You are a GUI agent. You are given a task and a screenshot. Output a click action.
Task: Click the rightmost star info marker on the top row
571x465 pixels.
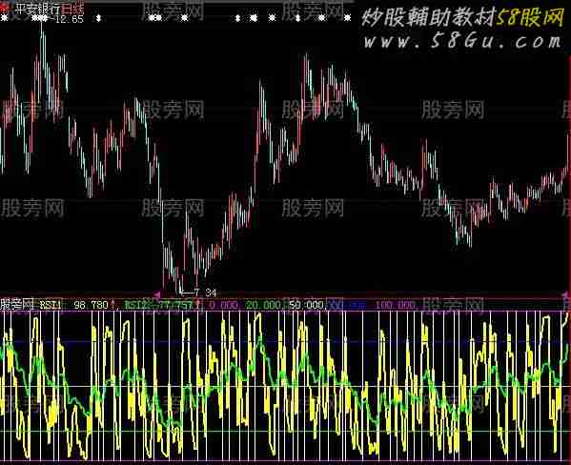[347, 17]
